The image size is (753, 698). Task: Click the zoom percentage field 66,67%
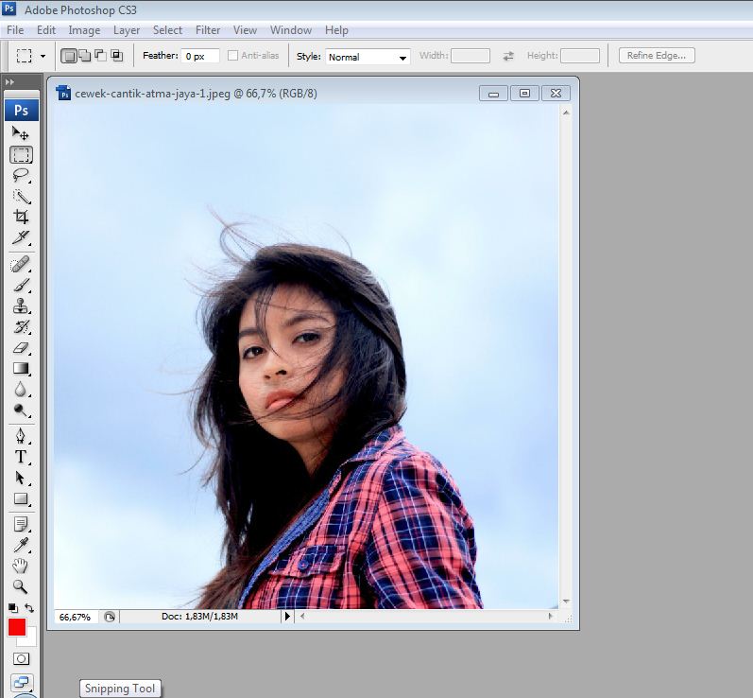[x=76, y=617]
